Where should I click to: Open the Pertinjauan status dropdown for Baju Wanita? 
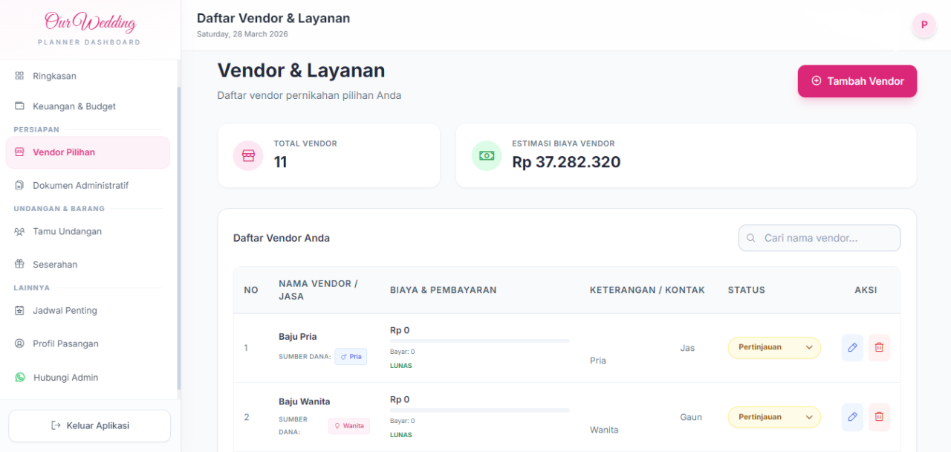tap(774, 416)
